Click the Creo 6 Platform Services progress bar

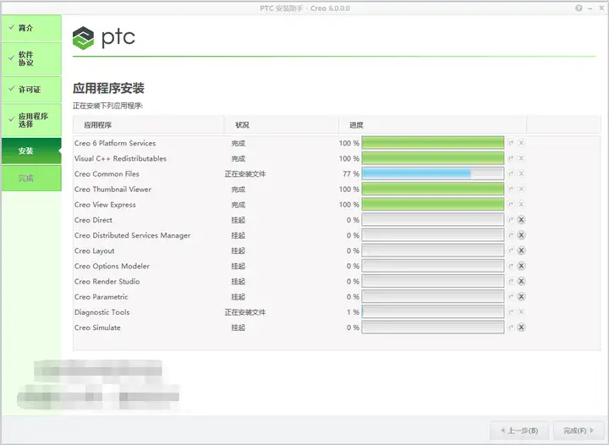coord(433,143)
